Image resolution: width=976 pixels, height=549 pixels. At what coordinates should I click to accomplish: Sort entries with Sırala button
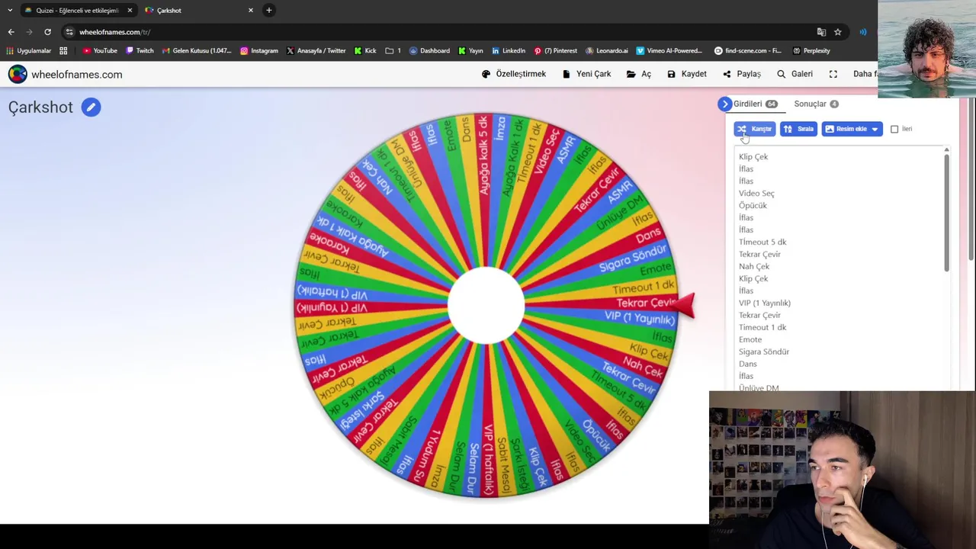[x=798, y=129]
